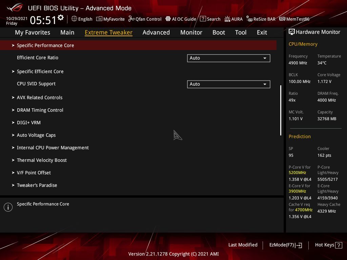This screenshot has height=260, width=347.
Task: Click the 10/29/2021 date
Action: (x=17, y=19)
